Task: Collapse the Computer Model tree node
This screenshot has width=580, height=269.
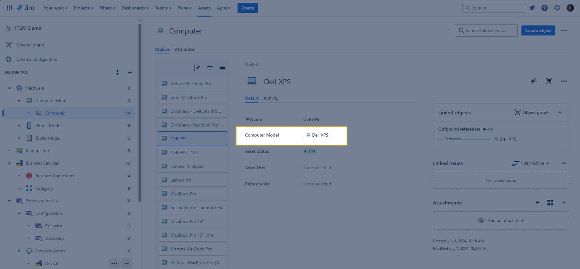Action: [x=19, y=101]
